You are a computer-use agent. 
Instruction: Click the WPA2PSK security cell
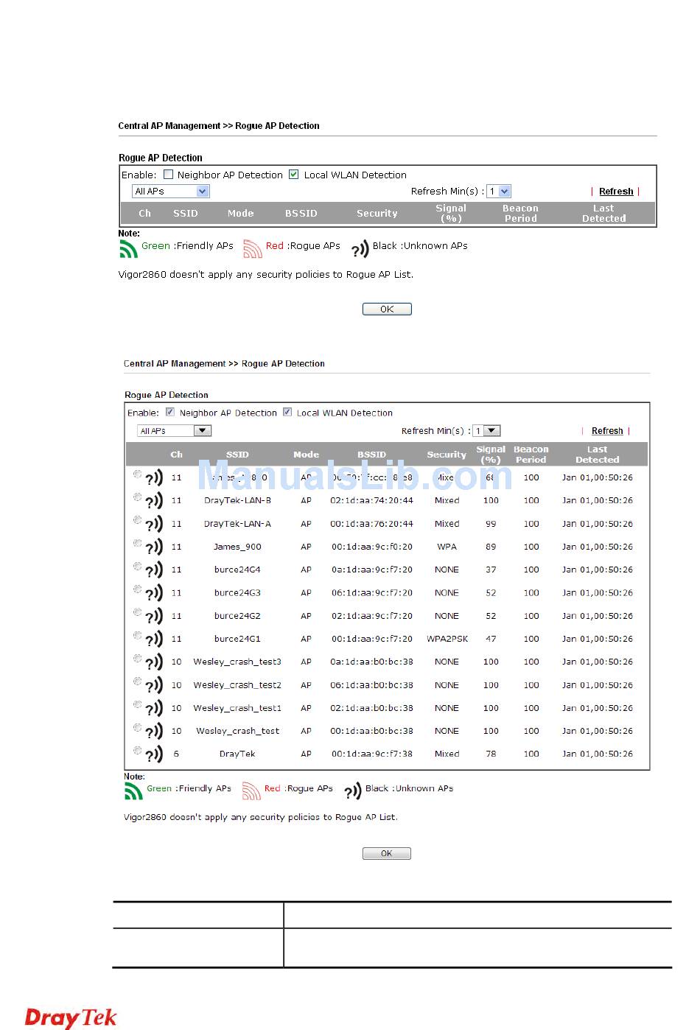point(447,640)
